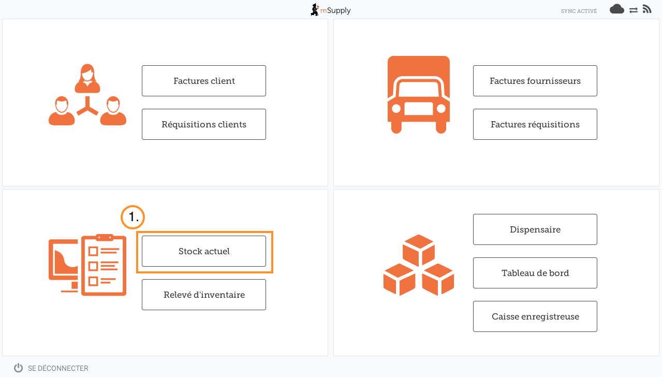This screenshot has height=377, width=662.
Task: Open Factures fournisseurs
Action: pyautogui.click(x=535, y=81)
